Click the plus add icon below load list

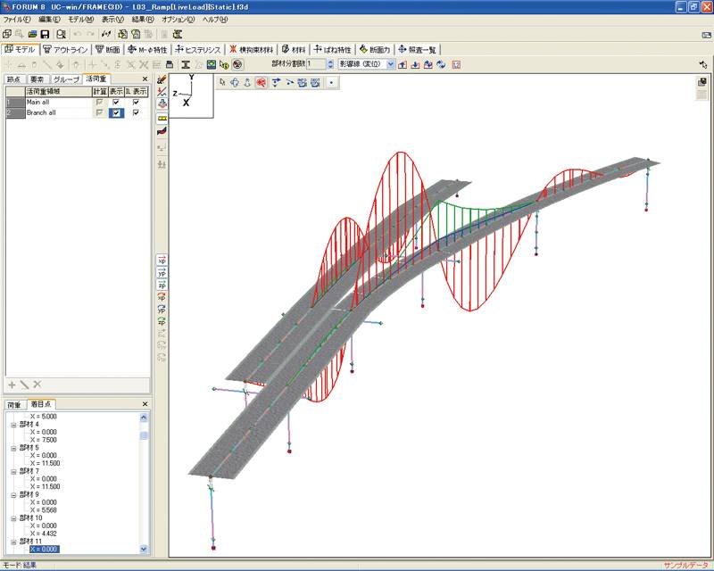(12, 385)
